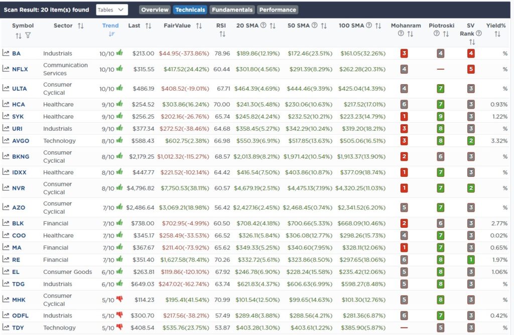
Task: Click AVGO yield 3.32%
Action: tap(499, 141)
